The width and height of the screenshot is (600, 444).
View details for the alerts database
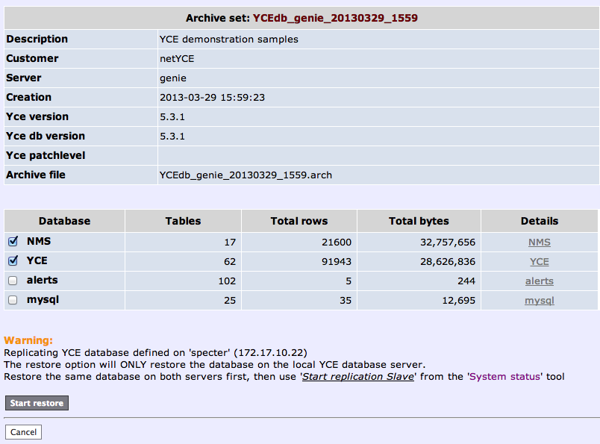(x=539, y=281)
